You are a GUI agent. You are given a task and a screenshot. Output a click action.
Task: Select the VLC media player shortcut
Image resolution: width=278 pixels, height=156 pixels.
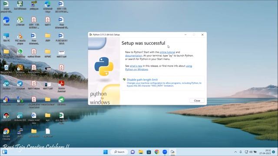coord(20,39)
